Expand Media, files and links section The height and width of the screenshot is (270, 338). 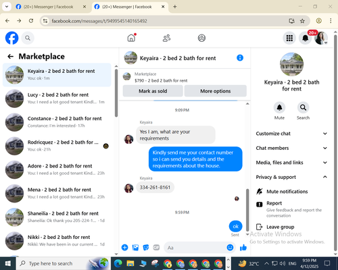coord(291,163)
